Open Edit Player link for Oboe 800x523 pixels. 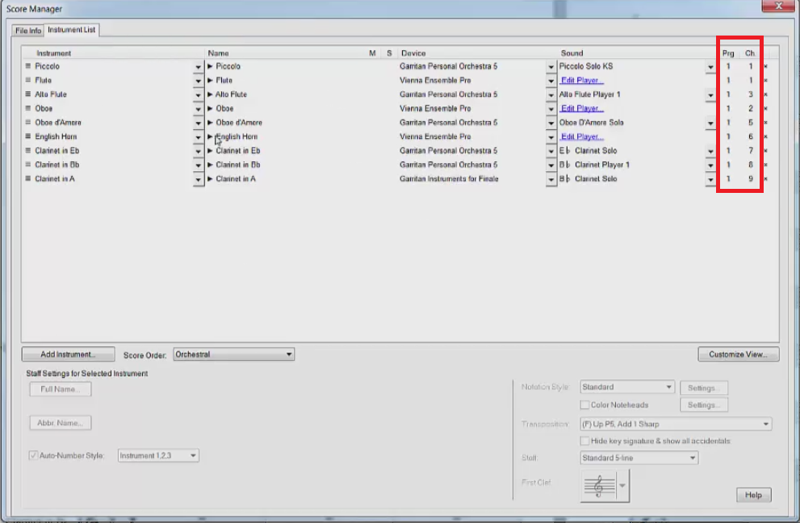pos(580,109)
